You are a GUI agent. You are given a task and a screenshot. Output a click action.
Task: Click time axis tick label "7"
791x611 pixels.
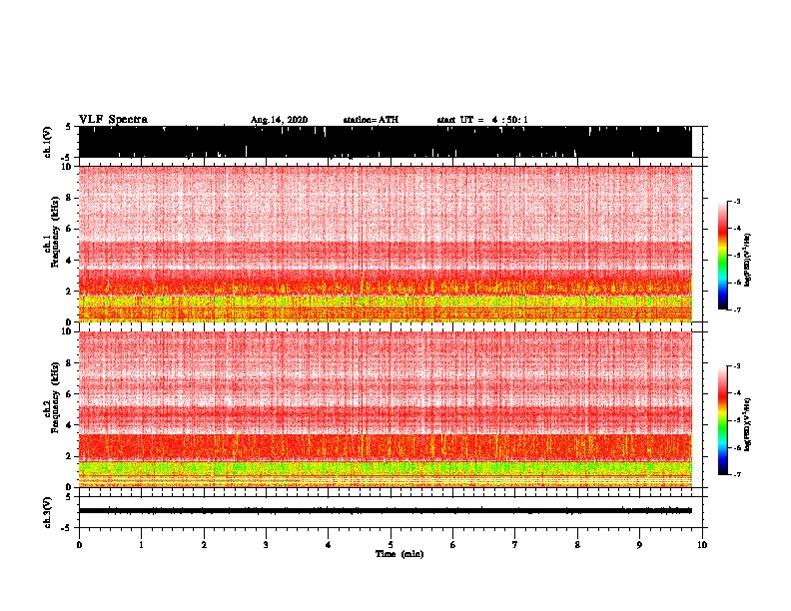[515, 545]
